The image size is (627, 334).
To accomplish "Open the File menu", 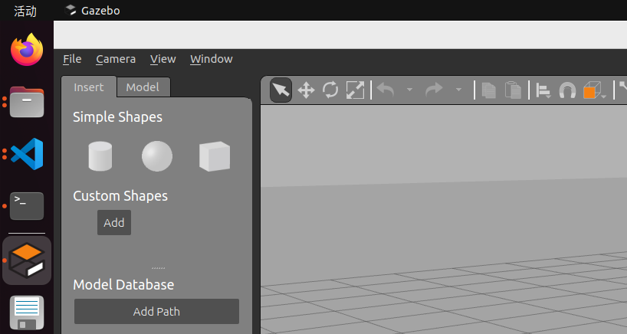I will (x=72, y=59).
